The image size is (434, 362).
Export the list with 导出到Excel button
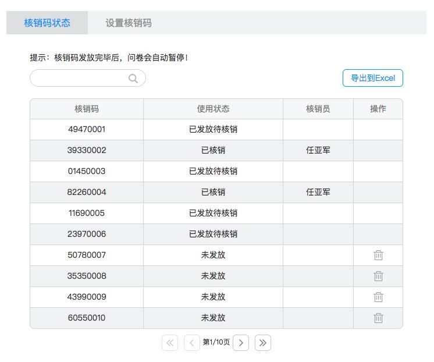point(373,78)
